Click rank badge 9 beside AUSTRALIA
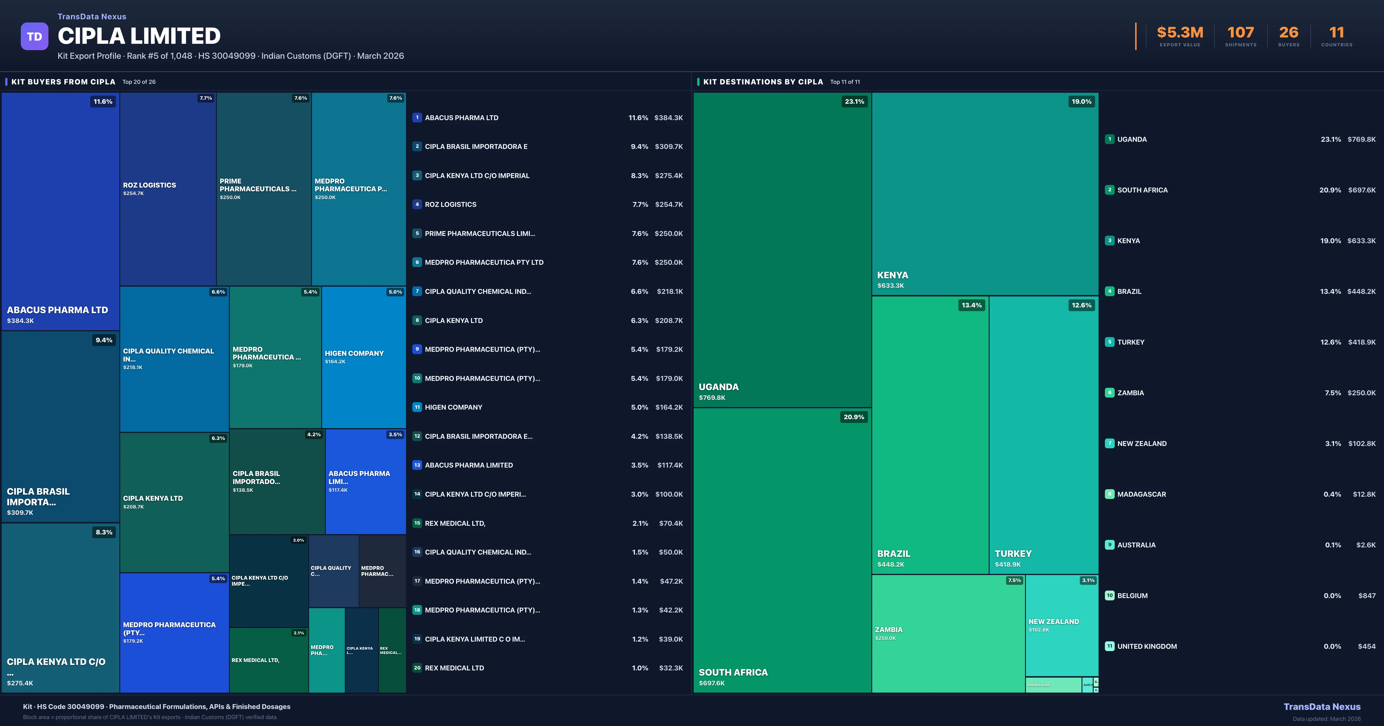Viewport: 1384px width, 726px height. point(1110,544)
